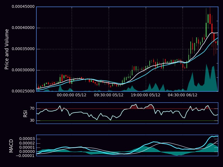The image size is (223, 167).
Task: Click the 0.00000 MACD axis label
Action: coord(27,152)
